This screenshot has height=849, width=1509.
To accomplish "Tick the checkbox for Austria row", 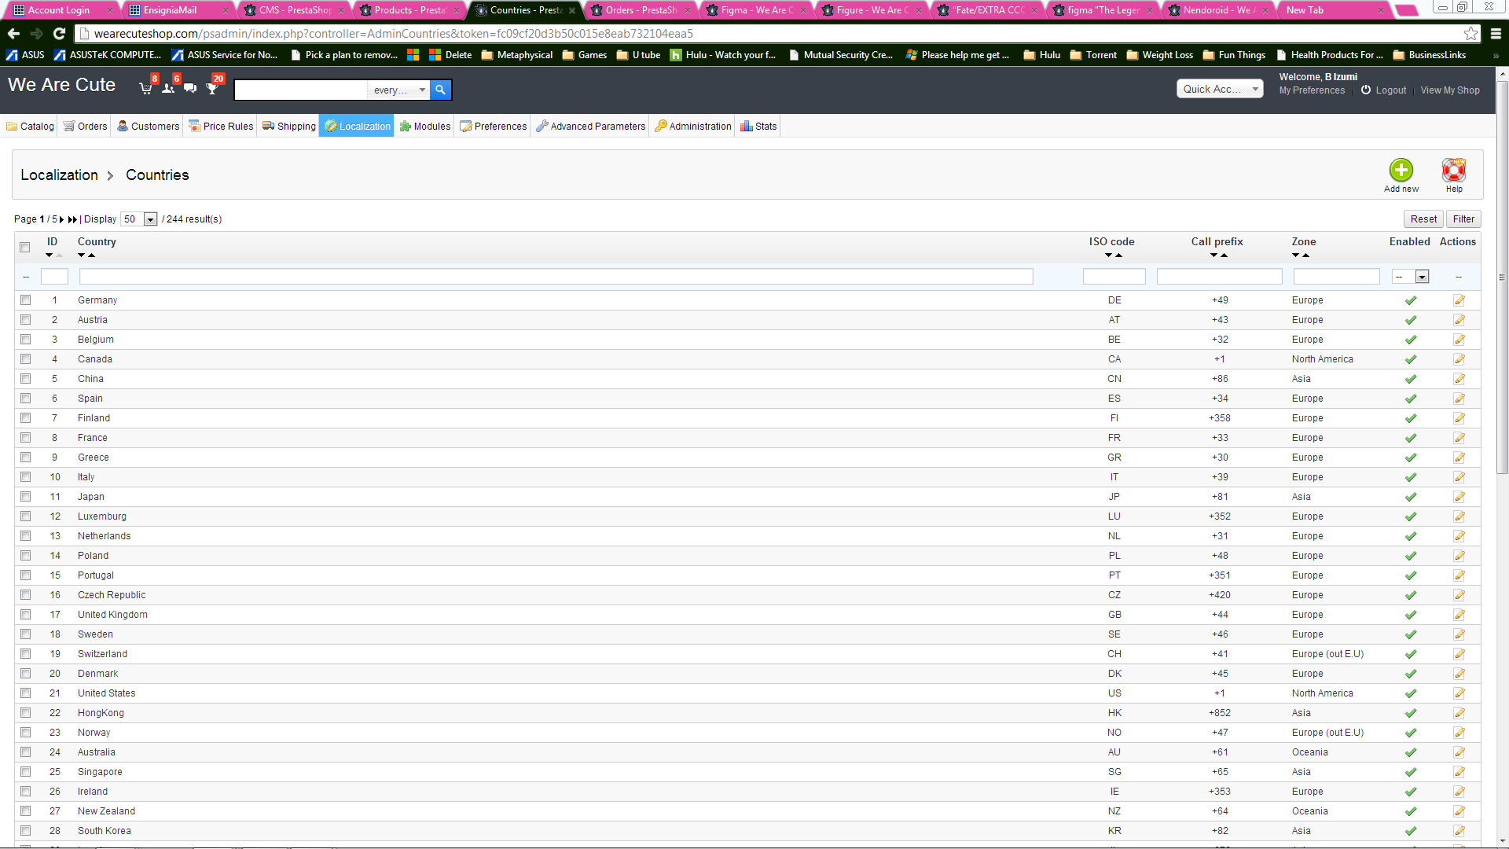I will tap(25, 320).
